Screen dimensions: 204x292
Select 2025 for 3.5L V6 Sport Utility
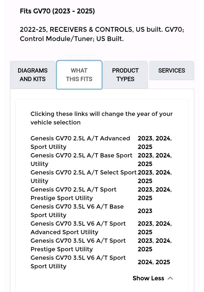[163, 262]
